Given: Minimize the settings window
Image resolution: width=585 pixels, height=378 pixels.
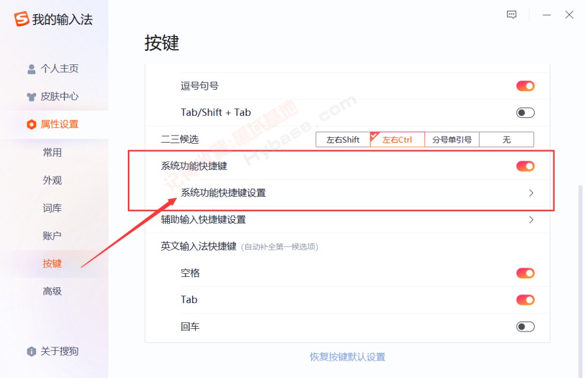Looking at the screenshot, I should 547,15.
